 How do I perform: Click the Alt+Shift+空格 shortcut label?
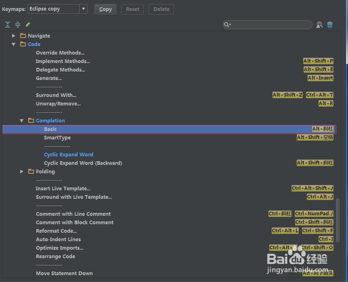(315, 137)
